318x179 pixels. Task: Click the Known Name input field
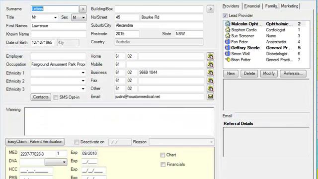click(59, 34)
